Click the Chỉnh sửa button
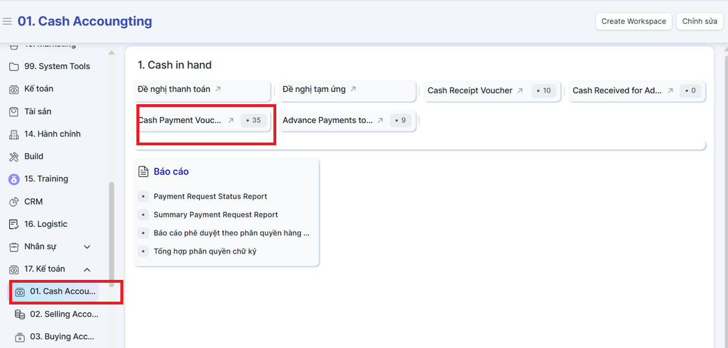 coord(699,21)
